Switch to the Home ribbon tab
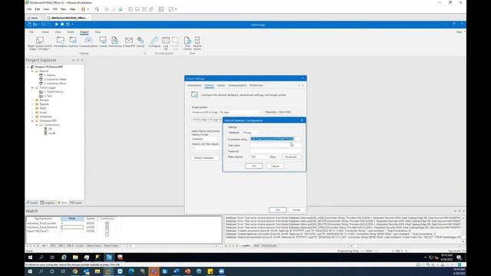Screen dimensions: 491x276 pyautogui.click(x=45, y=32)
